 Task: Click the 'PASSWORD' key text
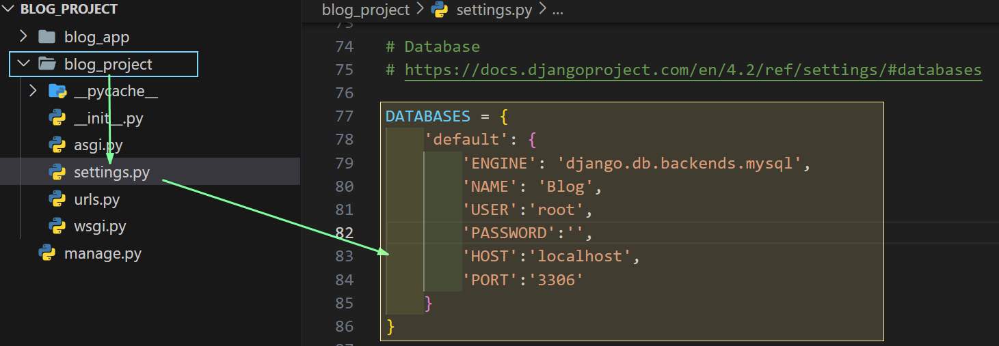[x=510, y=233]
